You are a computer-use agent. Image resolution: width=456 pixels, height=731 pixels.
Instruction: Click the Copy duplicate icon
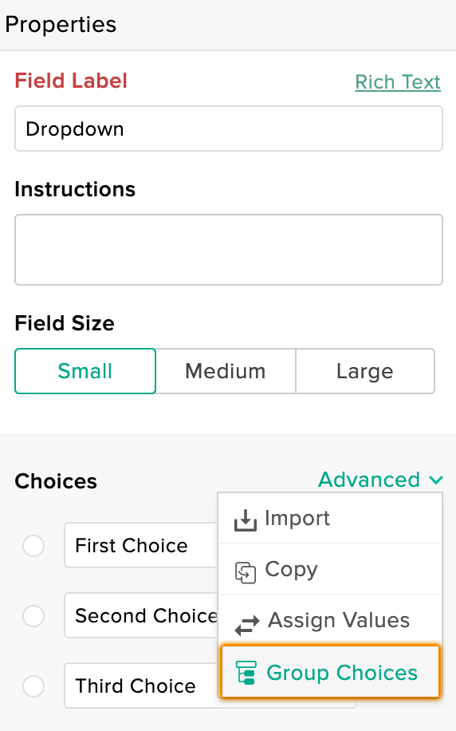pyautogui.click(x=246, y=572)
